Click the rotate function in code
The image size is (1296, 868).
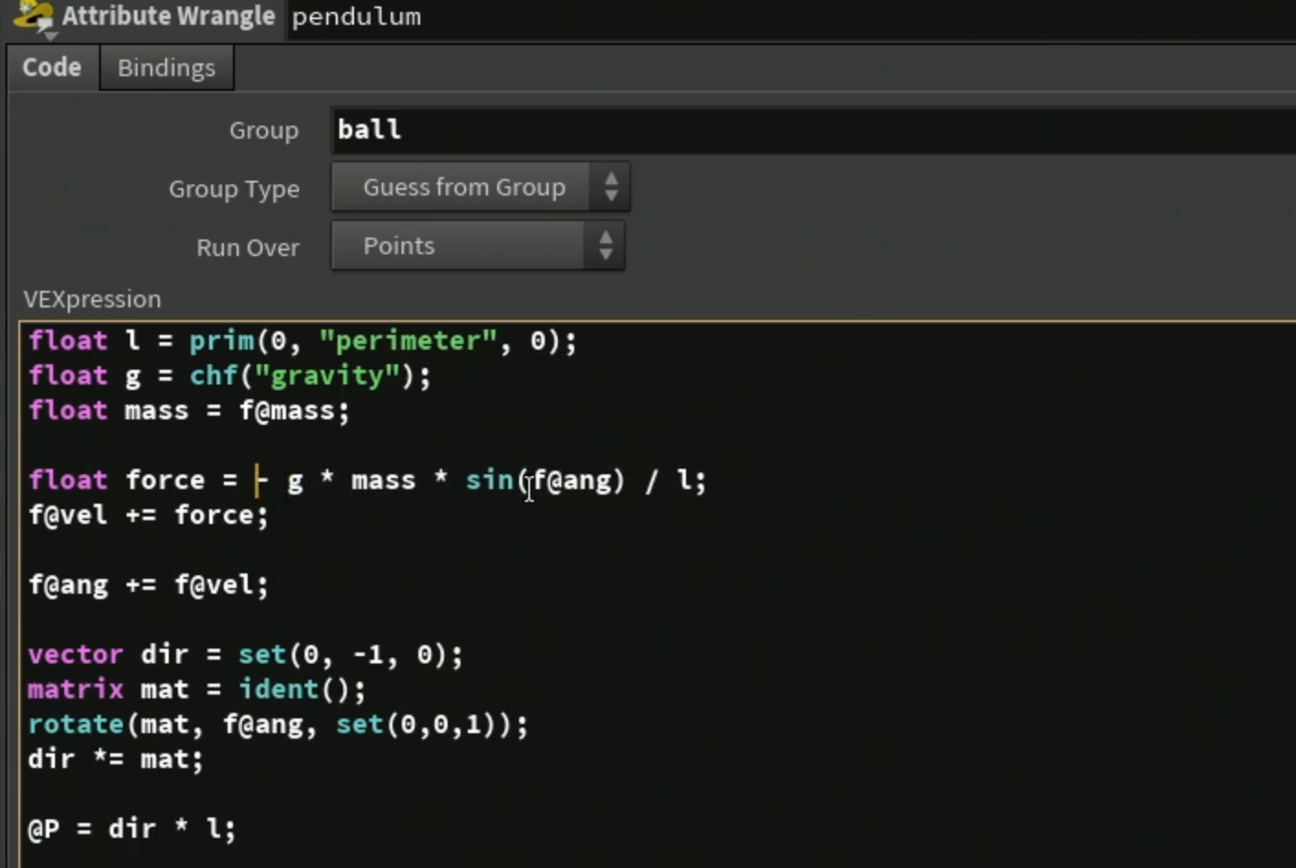[76, 725]
